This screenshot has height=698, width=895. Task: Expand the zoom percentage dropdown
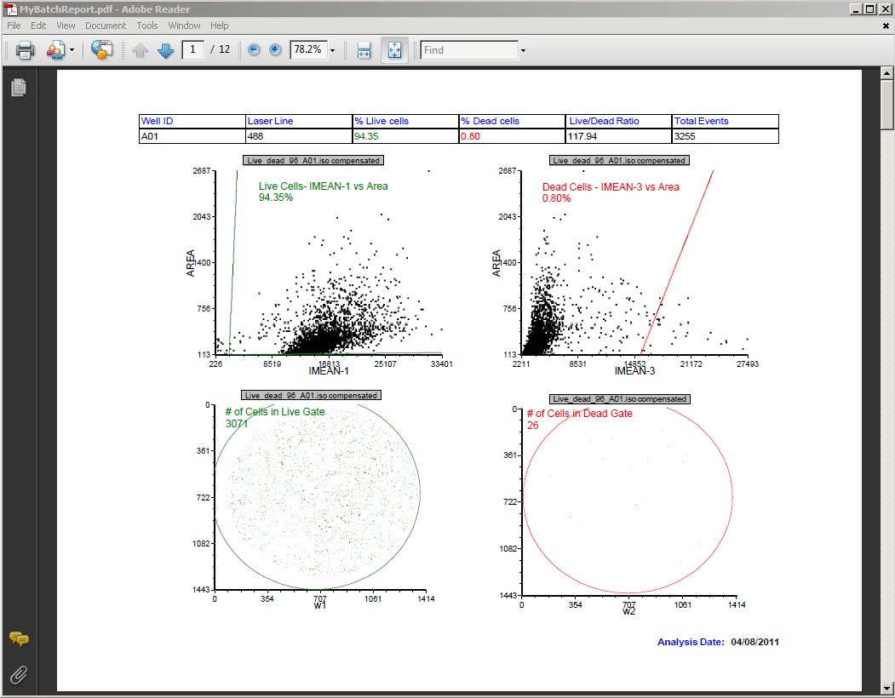click(332, 50)
